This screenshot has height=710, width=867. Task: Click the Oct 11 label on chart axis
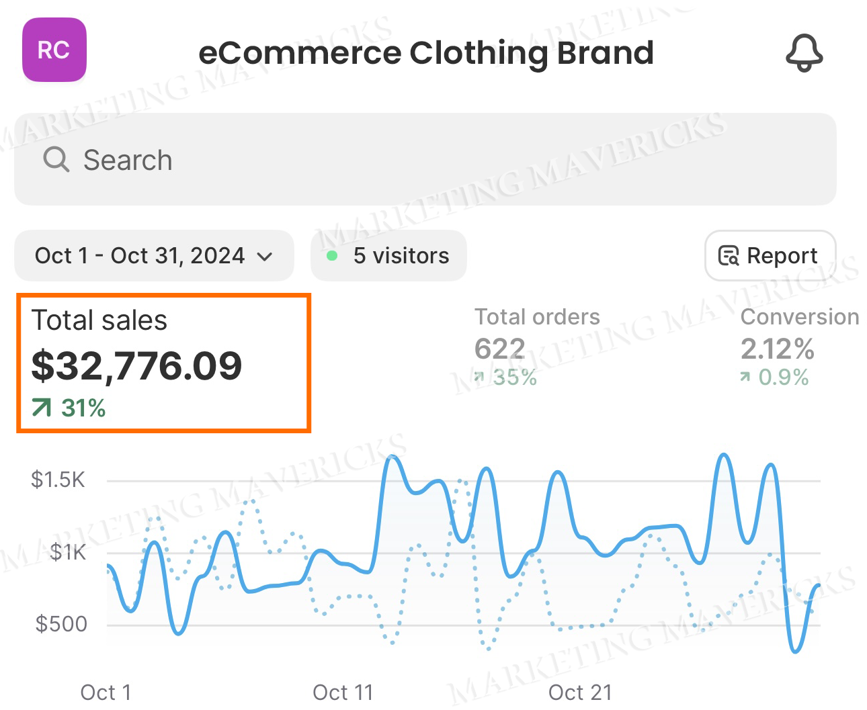pos(343,692)
